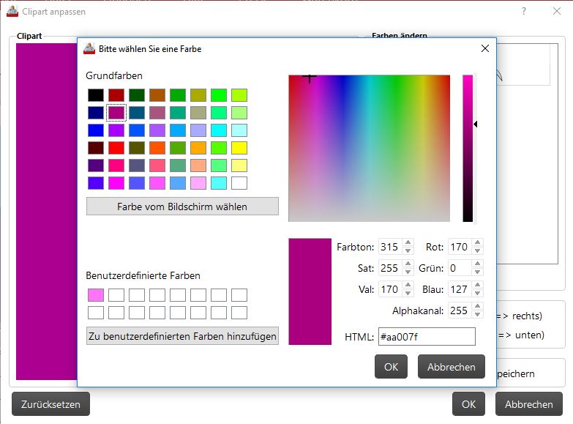Pick the white swatch in Grundfarben

pyautogui.click(x=239, y=183)
